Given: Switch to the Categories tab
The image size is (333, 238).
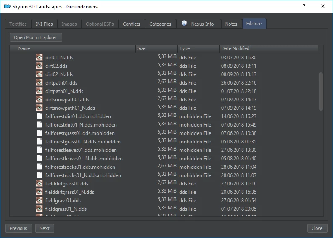Looking at the screenshot, I should coord(160,24).
